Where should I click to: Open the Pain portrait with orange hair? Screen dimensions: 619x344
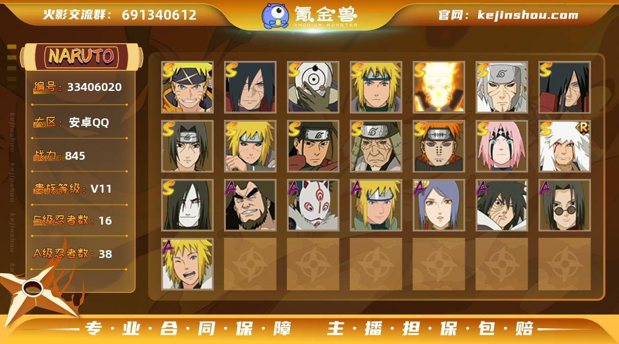439,146
